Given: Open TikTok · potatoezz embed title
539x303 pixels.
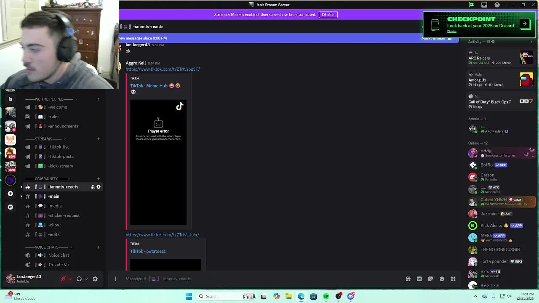Looking at the screenshot, I should point(148,251).
